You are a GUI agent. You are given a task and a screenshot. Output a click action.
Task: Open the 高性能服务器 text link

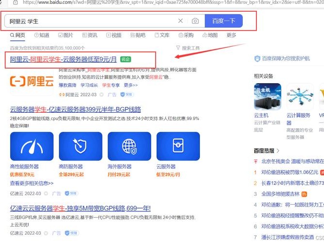pos(24,167)
